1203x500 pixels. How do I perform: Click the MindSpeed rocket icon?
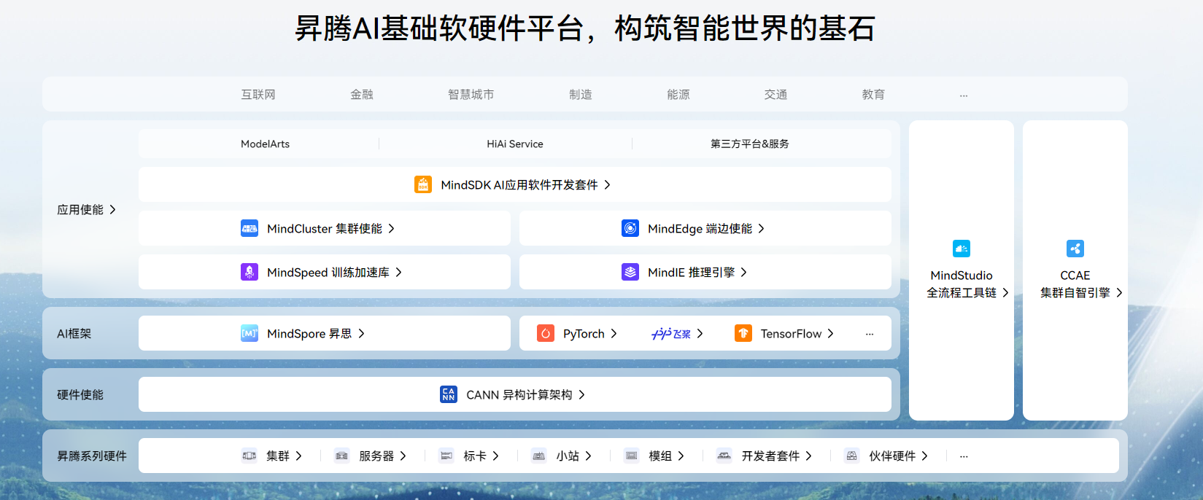[250, 272]
